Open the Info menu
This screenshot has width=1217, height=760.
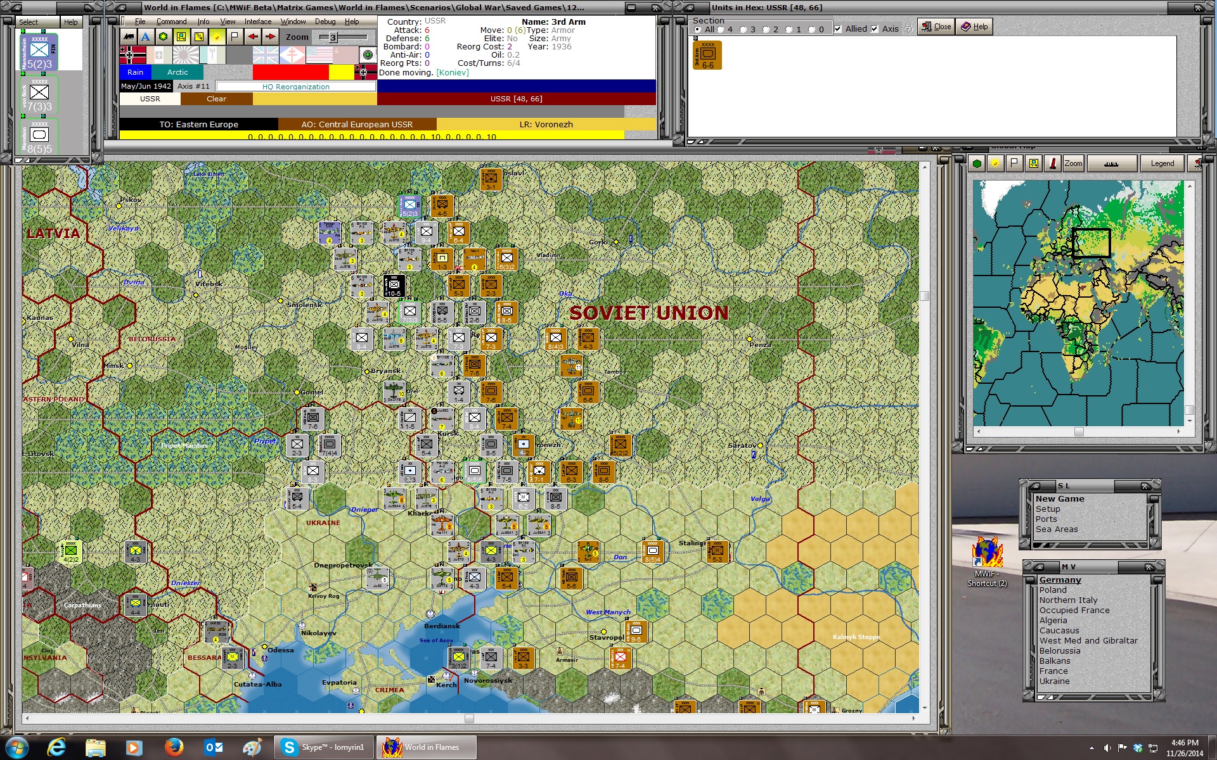203,22
